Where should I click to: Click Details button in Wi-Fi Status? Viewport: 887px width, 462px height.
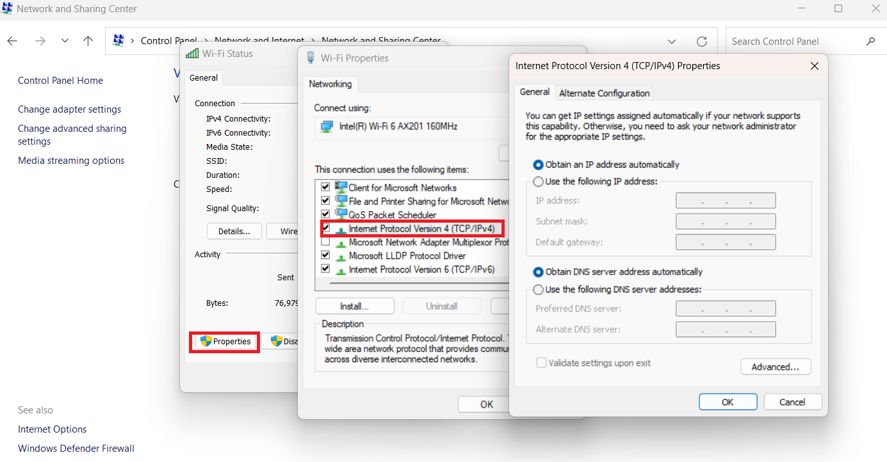[x=234, y=231]
